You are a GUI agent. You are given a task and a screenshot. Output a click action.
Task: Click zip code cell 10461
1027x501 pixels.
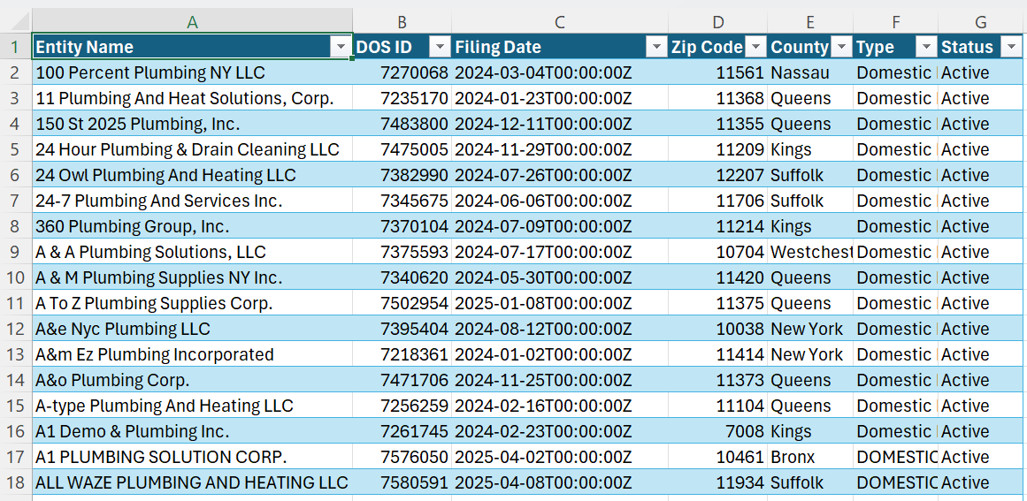click(x=718, y=457)
